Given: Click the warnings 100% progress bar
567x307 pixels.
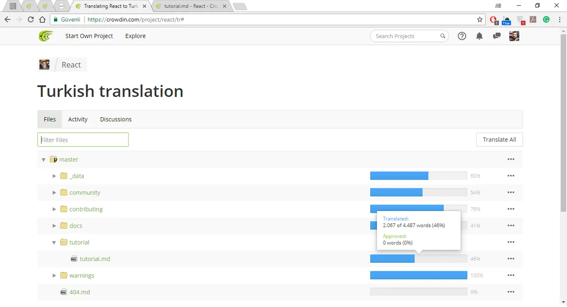Looking at the screenshot, I should click(419, 276).
